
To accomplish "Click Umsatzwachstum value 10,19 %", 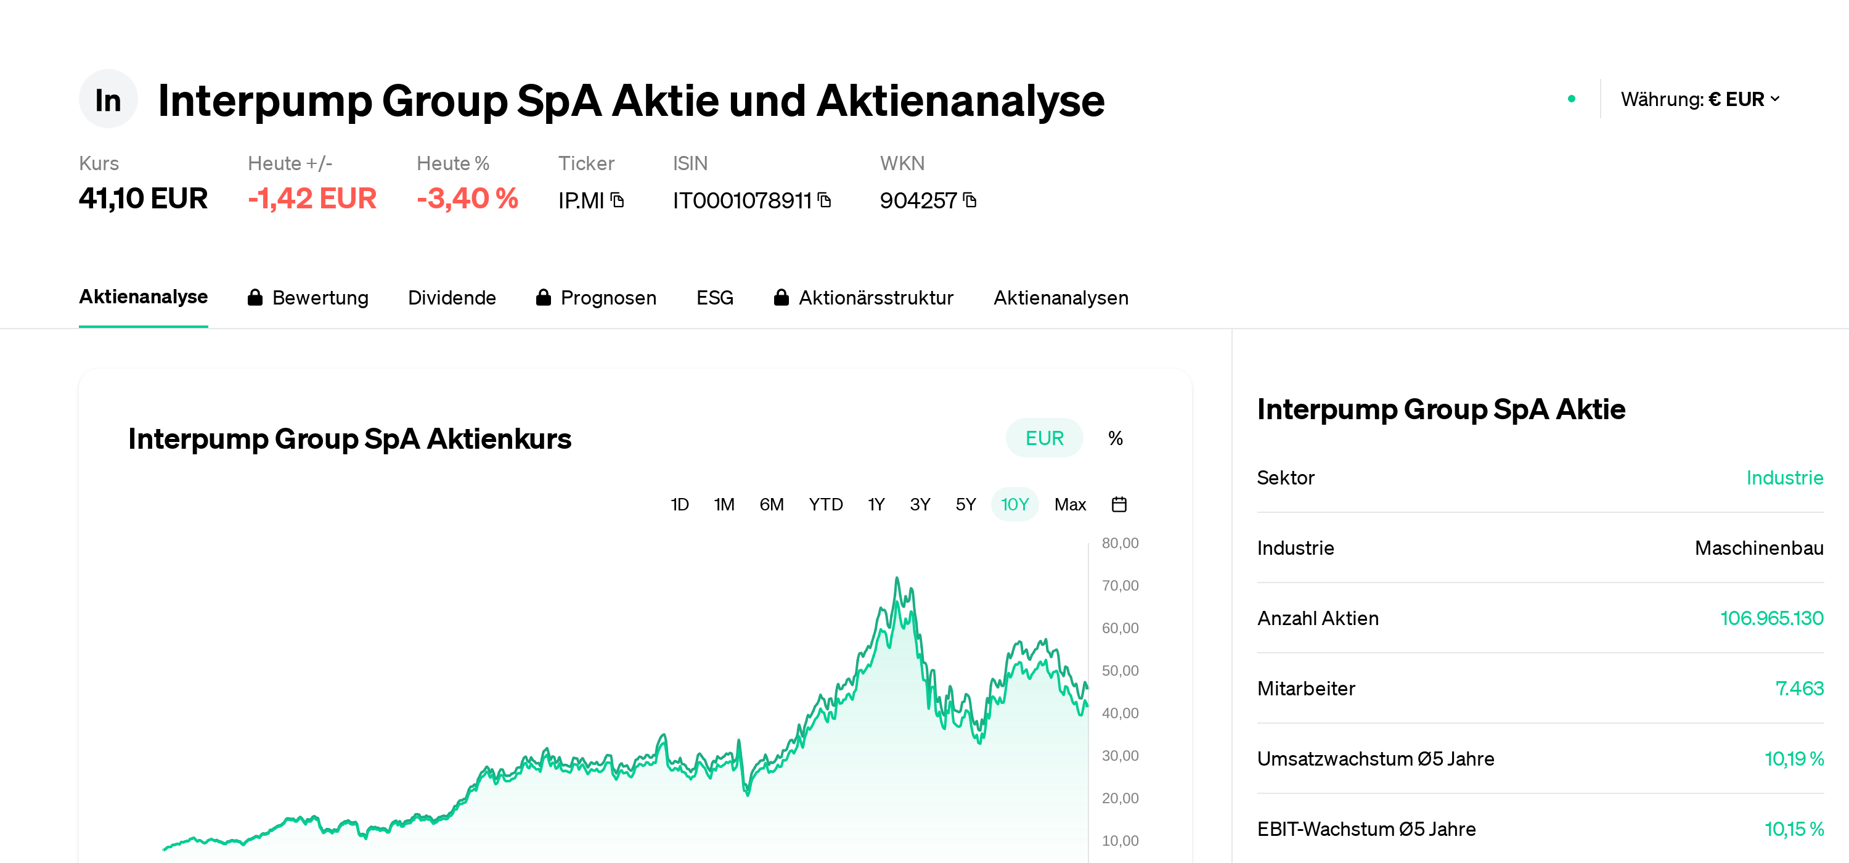I will point(1794,759).
